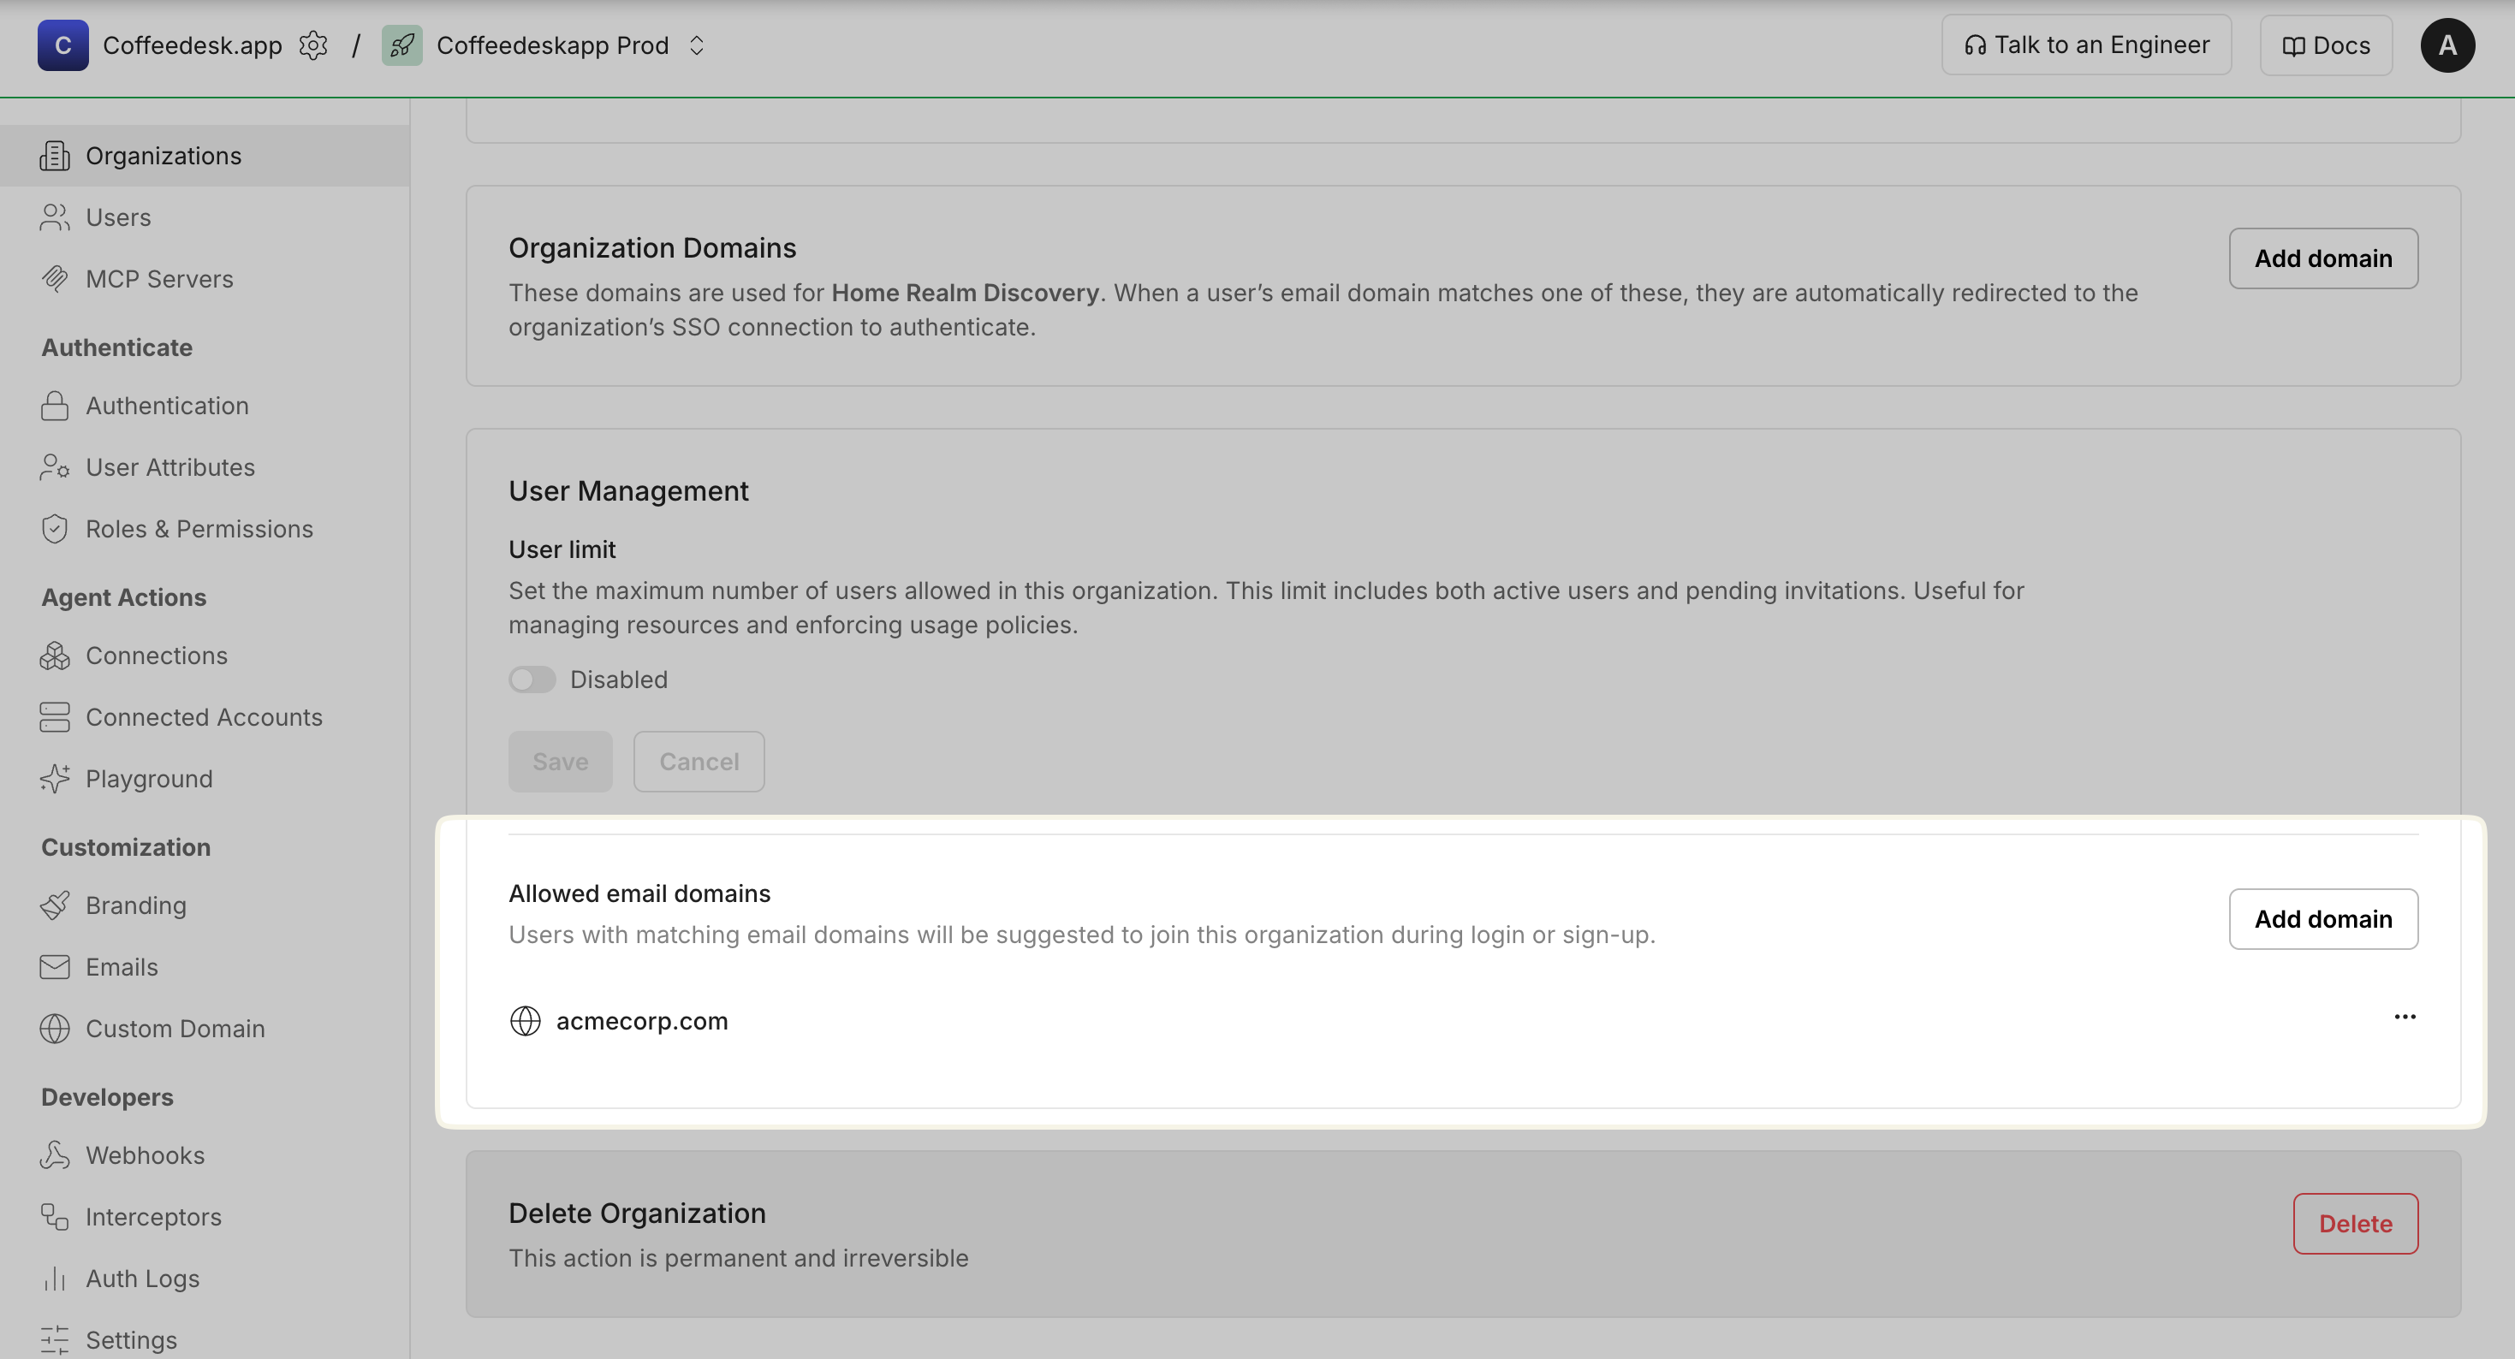Click Talk to an Engineer
The height and width of the screenshot is (1359, 2515).
tap(2086, 45)
